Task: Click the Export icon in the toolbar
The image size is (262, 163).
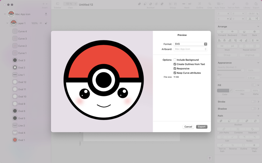Action: pos(256,4)
